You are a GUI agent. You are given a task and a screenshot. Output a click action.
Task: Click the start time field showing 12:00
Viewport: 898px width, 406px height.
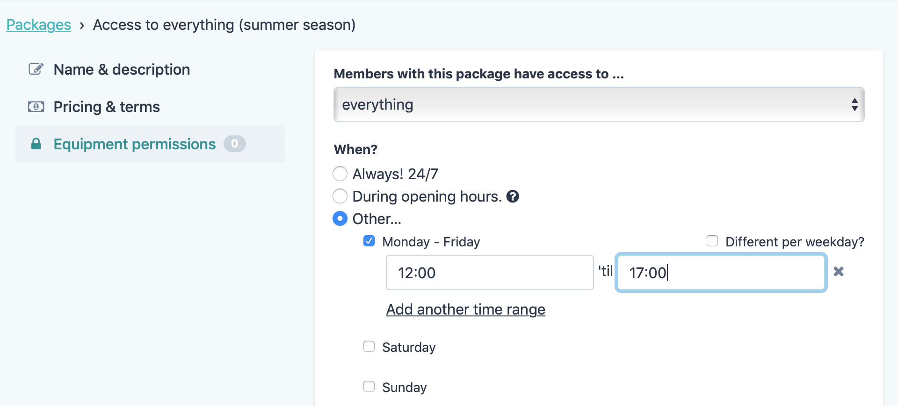point(489,273)
